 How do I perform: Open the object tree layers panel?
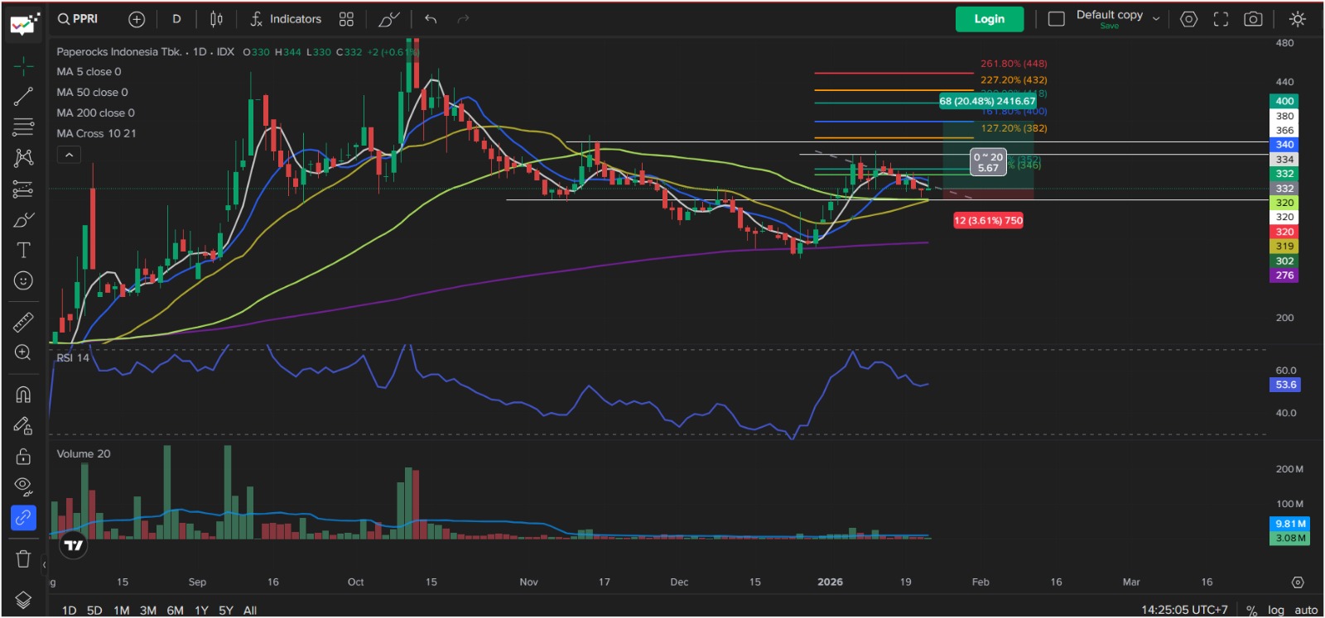(x=23, y=599)
